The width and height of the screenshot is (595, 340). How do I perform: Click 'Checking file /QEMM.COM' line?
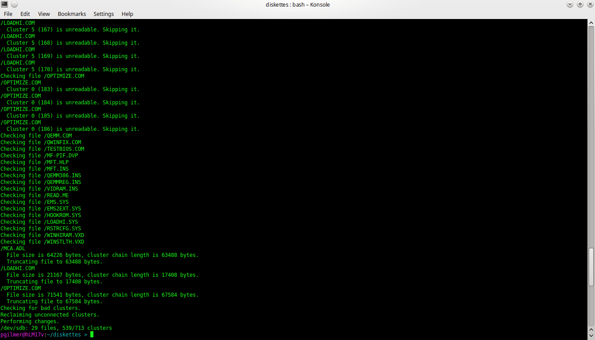(x=36, y=136)
